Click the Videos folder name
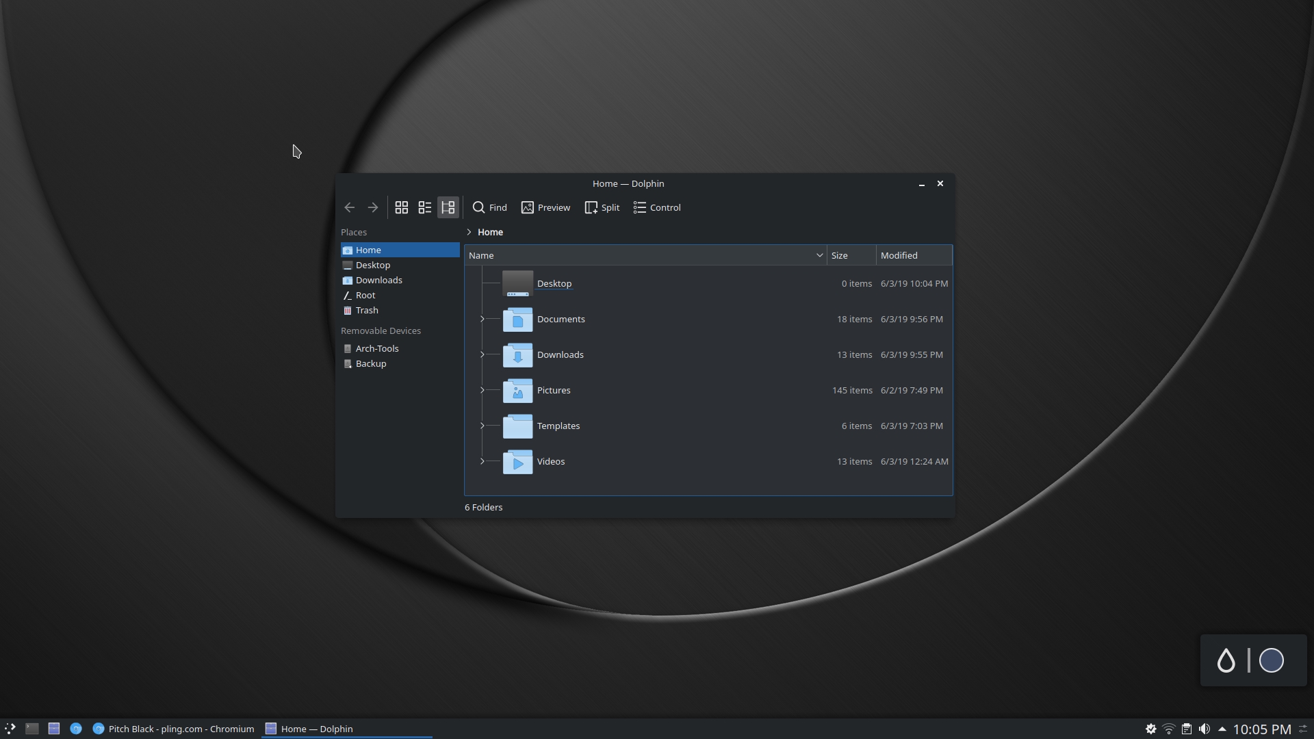The height and width of the screenshot is (739, 1314). 551,461
